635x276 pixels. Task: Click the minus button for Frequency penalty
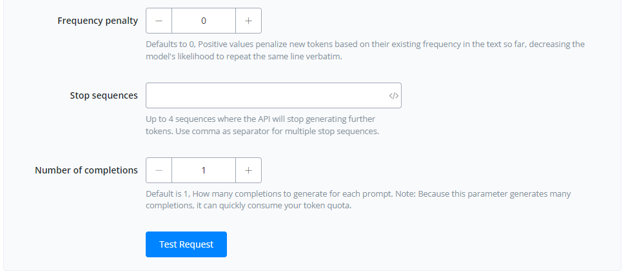159,21
